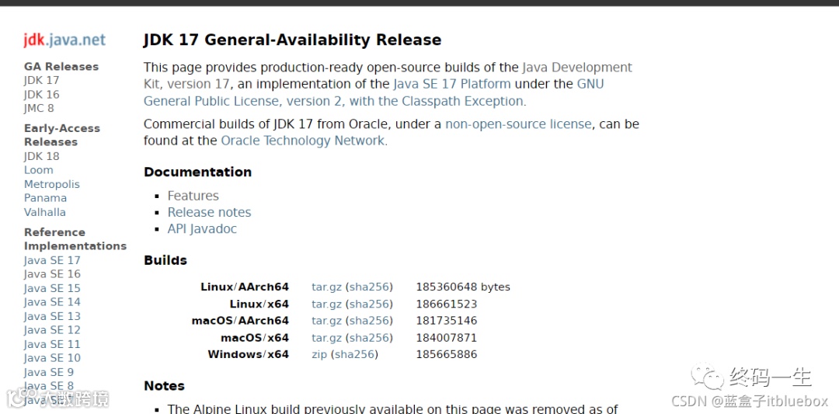Open the Java SE 17 Platform link
839x414 pixels.
tap(451, 84)
